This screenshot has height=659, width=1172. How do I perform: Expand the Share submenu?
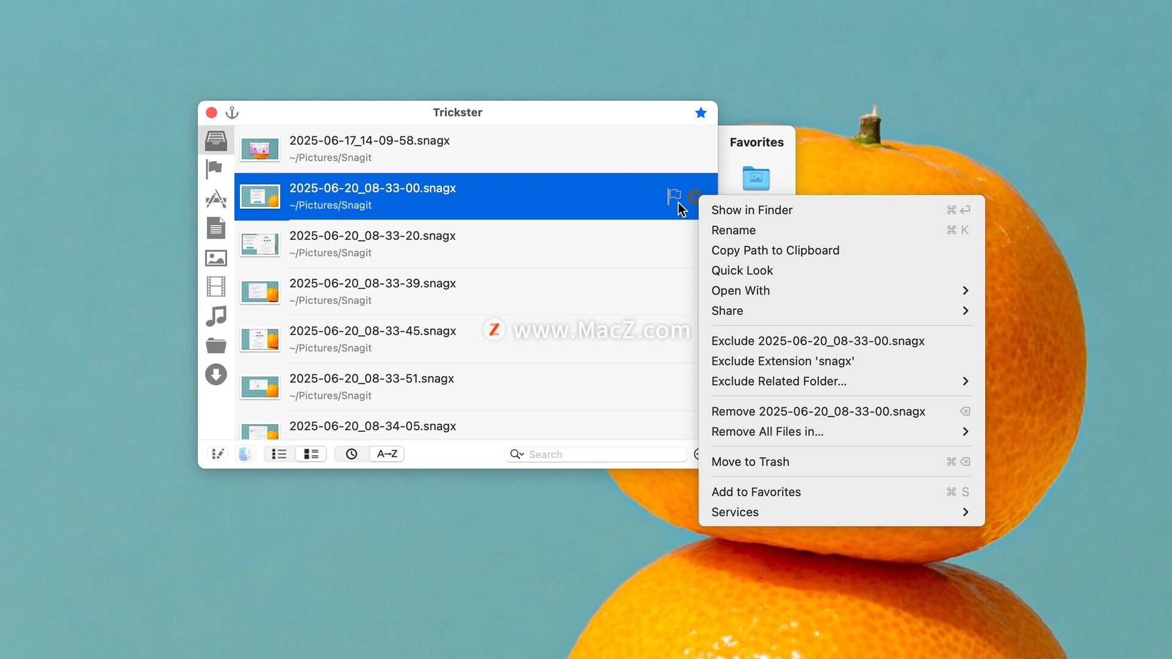pyautogui.click(x=842, y=311)
